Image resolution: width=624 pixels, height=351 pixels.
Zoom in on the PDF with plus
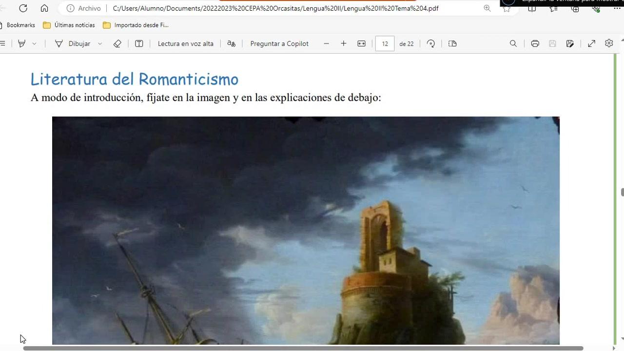coord(344,43)
